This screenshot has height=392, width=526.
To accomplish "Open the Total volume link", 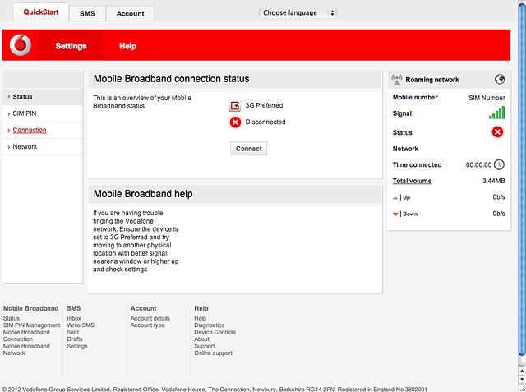I will point(412,181).
